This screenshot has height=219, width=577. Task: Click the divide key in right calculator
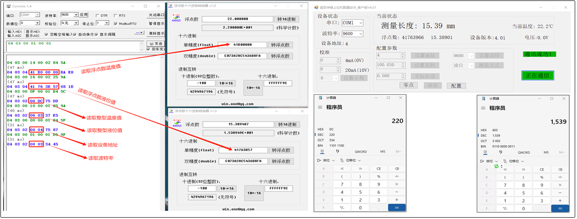(560, 177)
